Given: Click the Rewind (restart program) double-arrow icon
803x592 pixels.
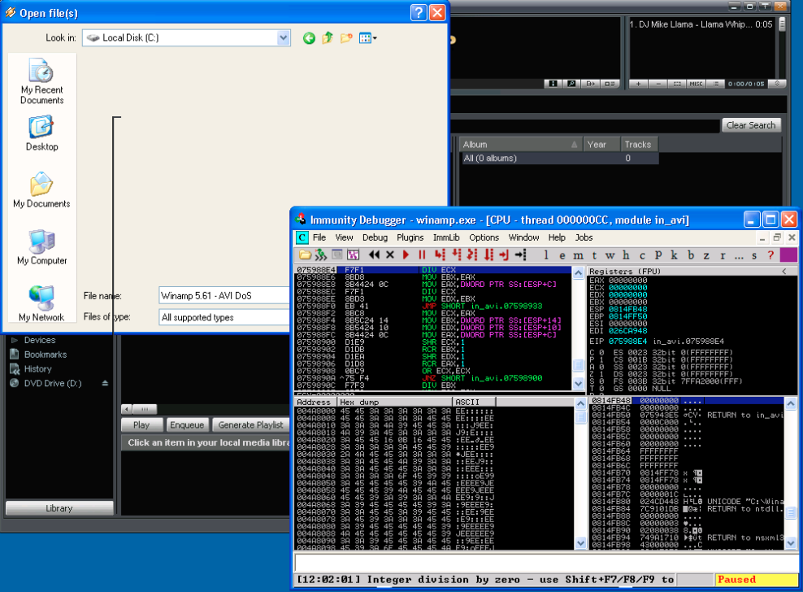Looking at the screenshot, I should (x=375, y=255).
